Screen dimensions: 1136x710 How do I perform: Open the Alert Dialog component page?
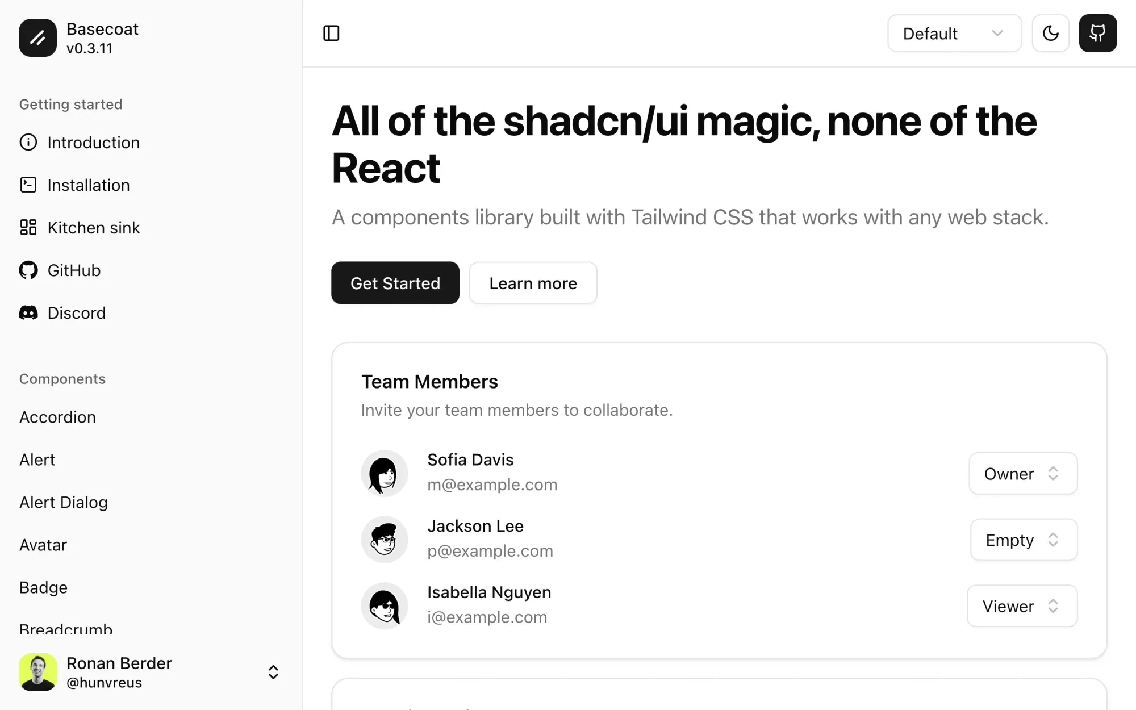pyautogui.click(x=64, y=502)
